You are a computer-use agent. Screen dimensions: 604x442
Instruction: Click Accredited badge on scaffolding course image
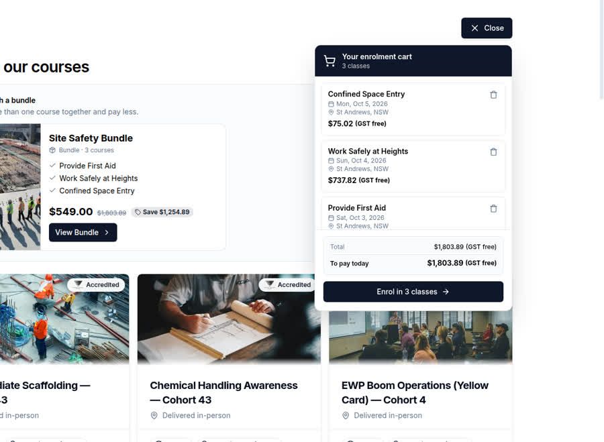(96, 284)
